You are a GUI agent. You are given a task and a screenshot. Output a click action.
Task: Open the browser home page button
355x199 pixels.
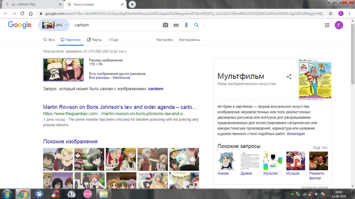point(31,14)
